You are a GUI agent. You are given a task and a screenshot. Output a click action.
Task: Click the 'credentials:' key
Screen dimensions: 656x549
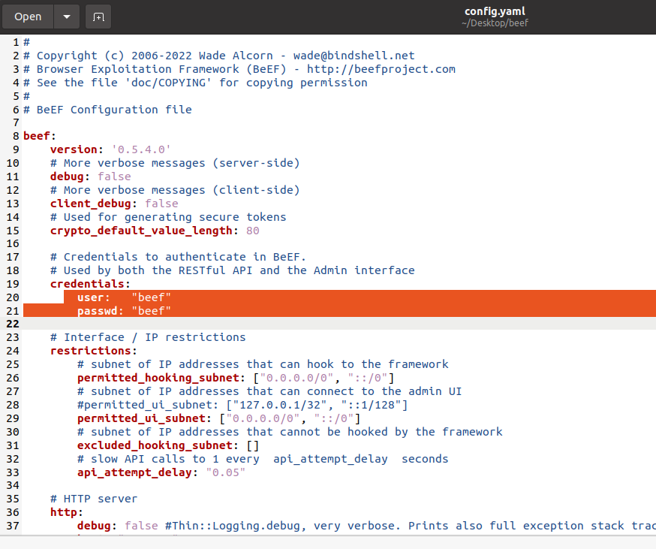(x=90, y=284)
